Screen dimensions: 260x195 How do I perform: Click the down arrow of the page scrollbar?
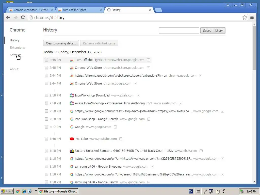[x=254, y=182]
